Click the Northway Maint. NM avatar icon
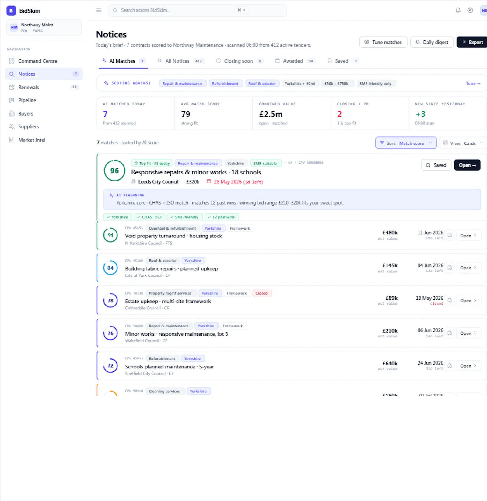The width and height of the screenshot is (487, 501). [14, 27]
